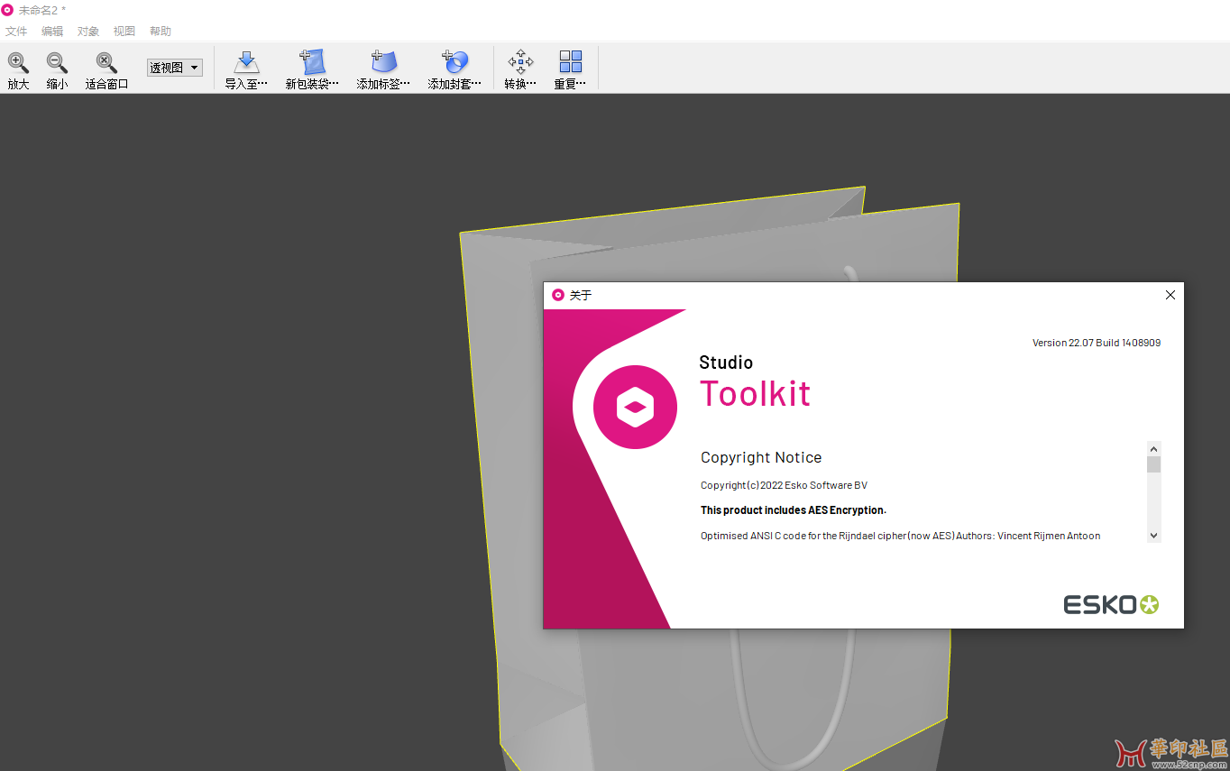This screenshot has width=1230, height=771.
Task: Click the copyright notice scrollbar thumb
Action: 1153,464
